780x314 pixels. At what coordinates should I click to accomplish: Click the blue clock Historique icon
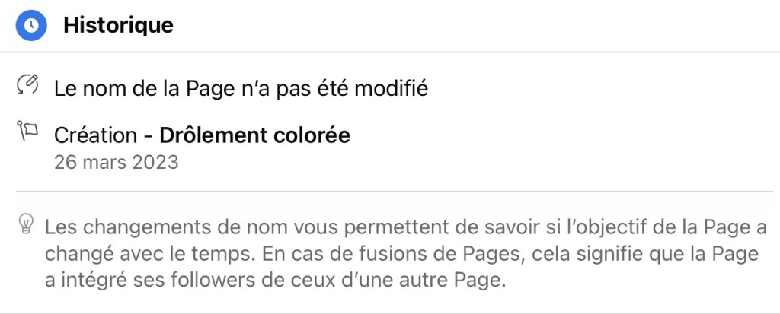30,25
